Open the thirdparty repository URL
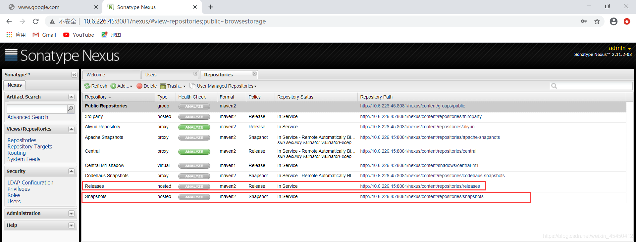This screenshot has height=242, width=636. click(421, 116)
